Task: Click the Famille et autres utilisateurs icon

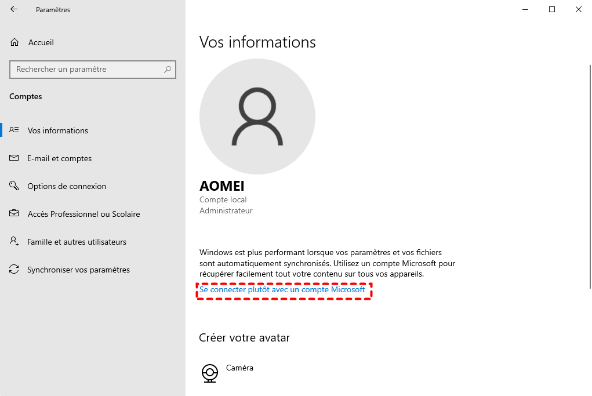Action: coord(14,242)
